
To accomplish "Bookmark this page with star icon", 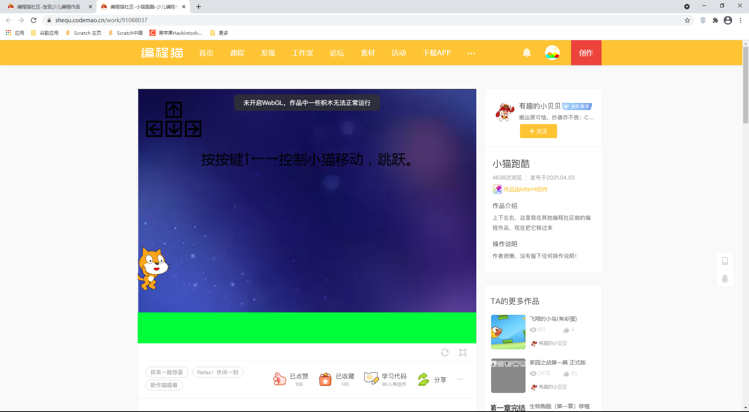I will [687, 20].
